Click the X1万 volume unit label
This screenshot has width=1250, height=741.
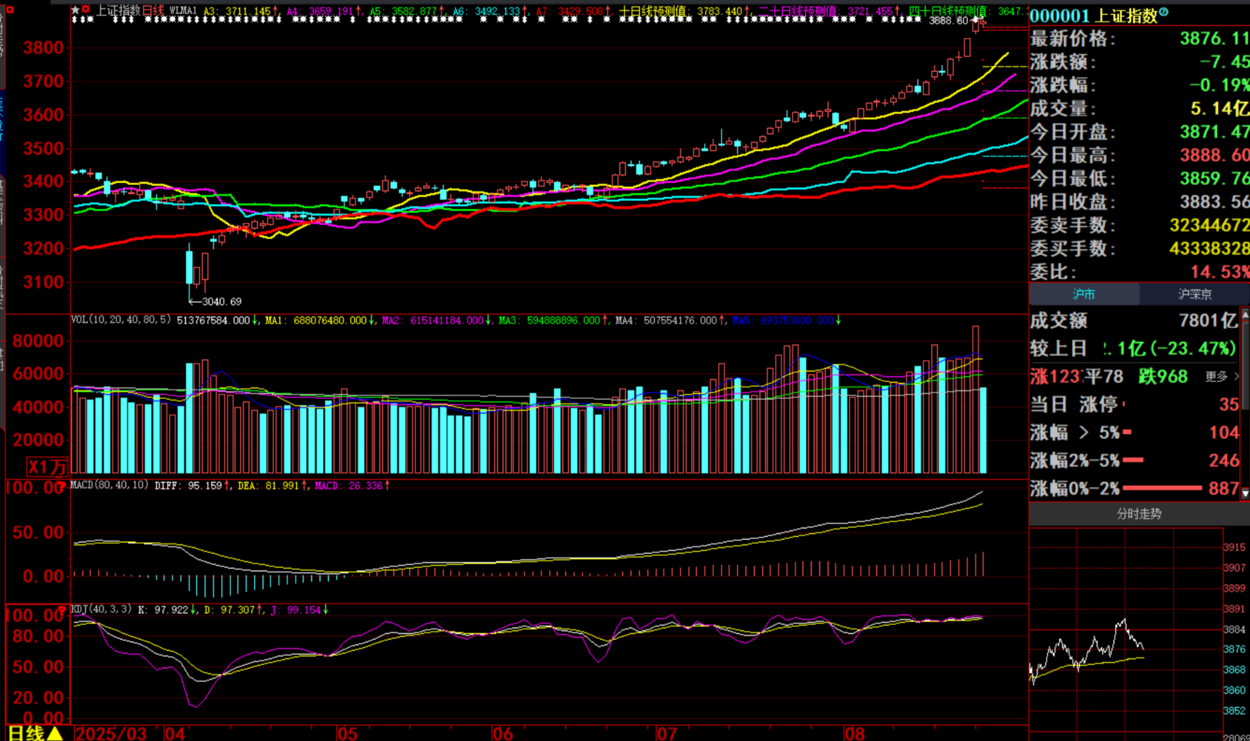pos(47,467)
